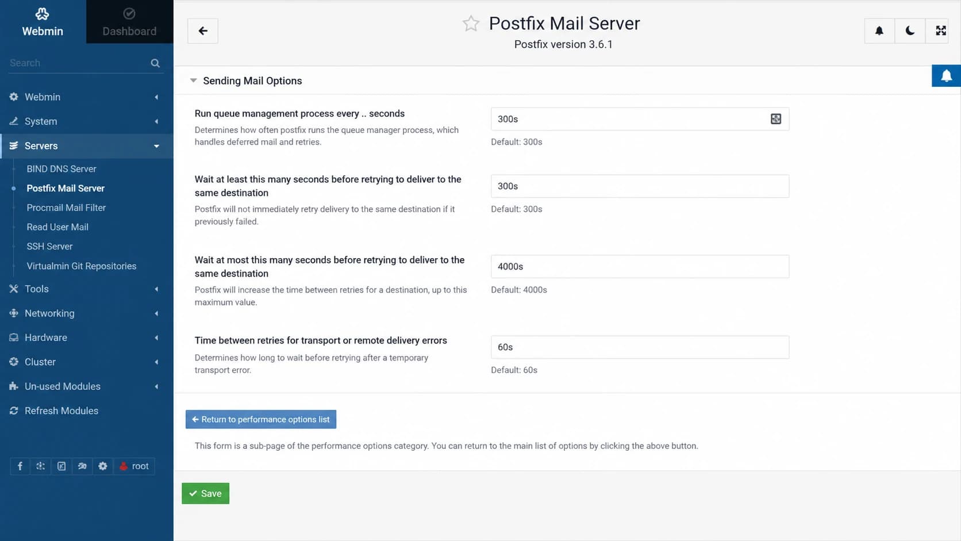The image size is (961, 541).
Task: Toggle night mode moon icon
Action: [910, 31]
